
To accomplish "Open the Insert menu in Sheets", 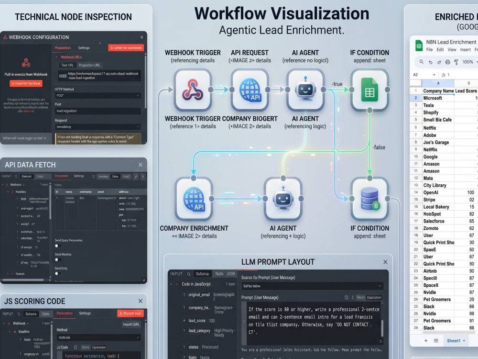I will coord(466,49).
